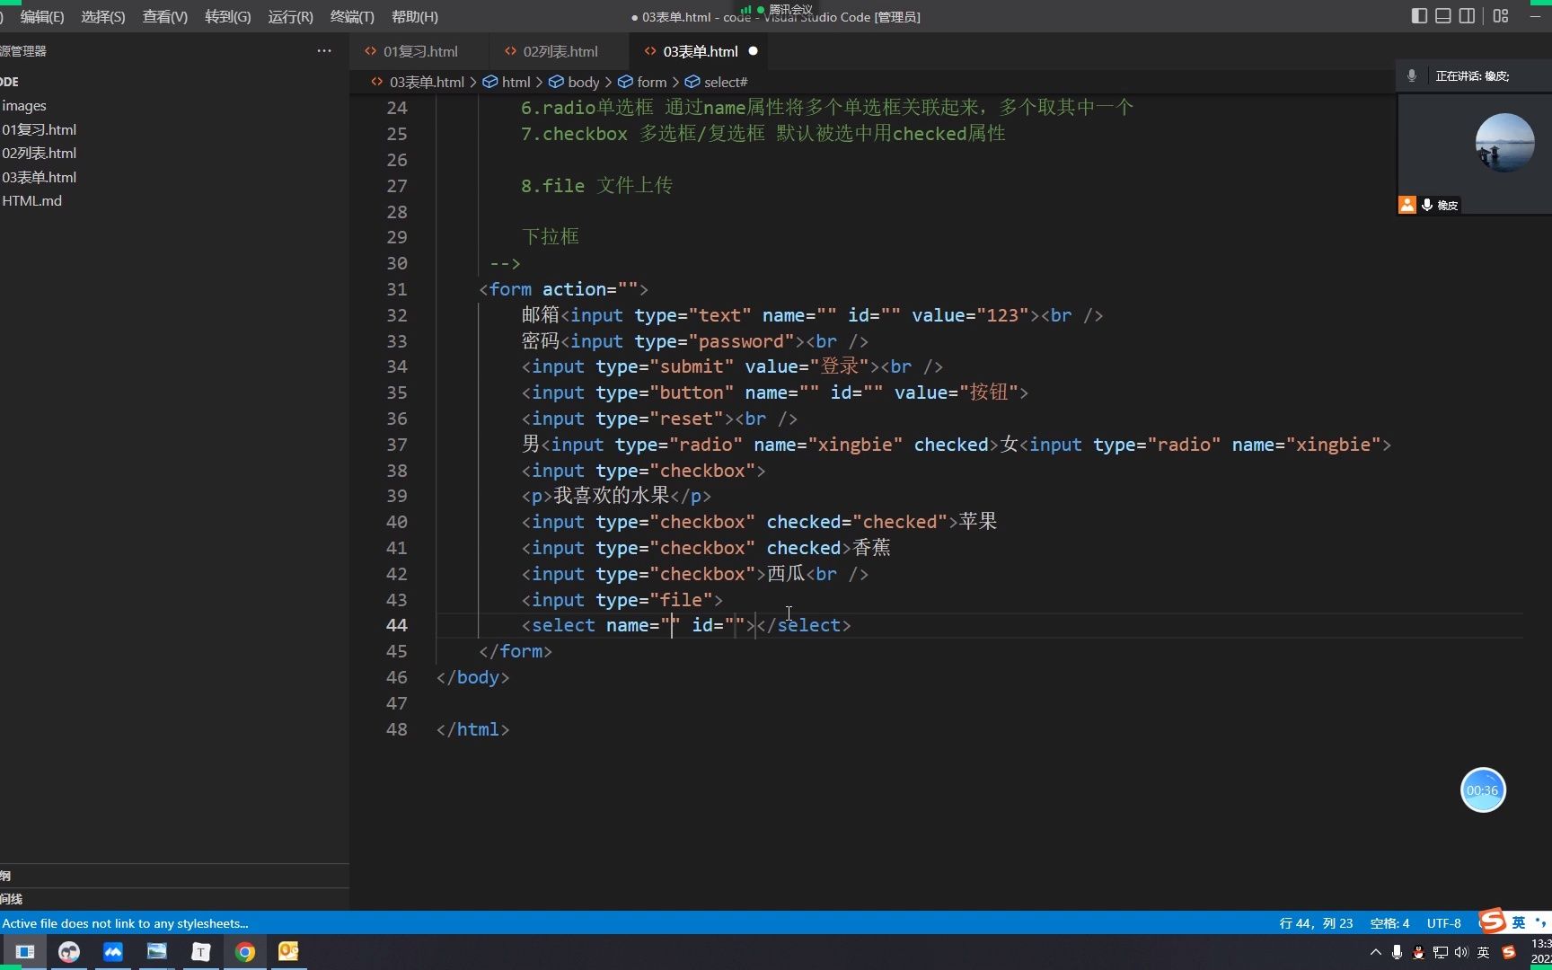Click system tray volume icon
This screenshot has height=970, width=1552.
(1461, 953)
